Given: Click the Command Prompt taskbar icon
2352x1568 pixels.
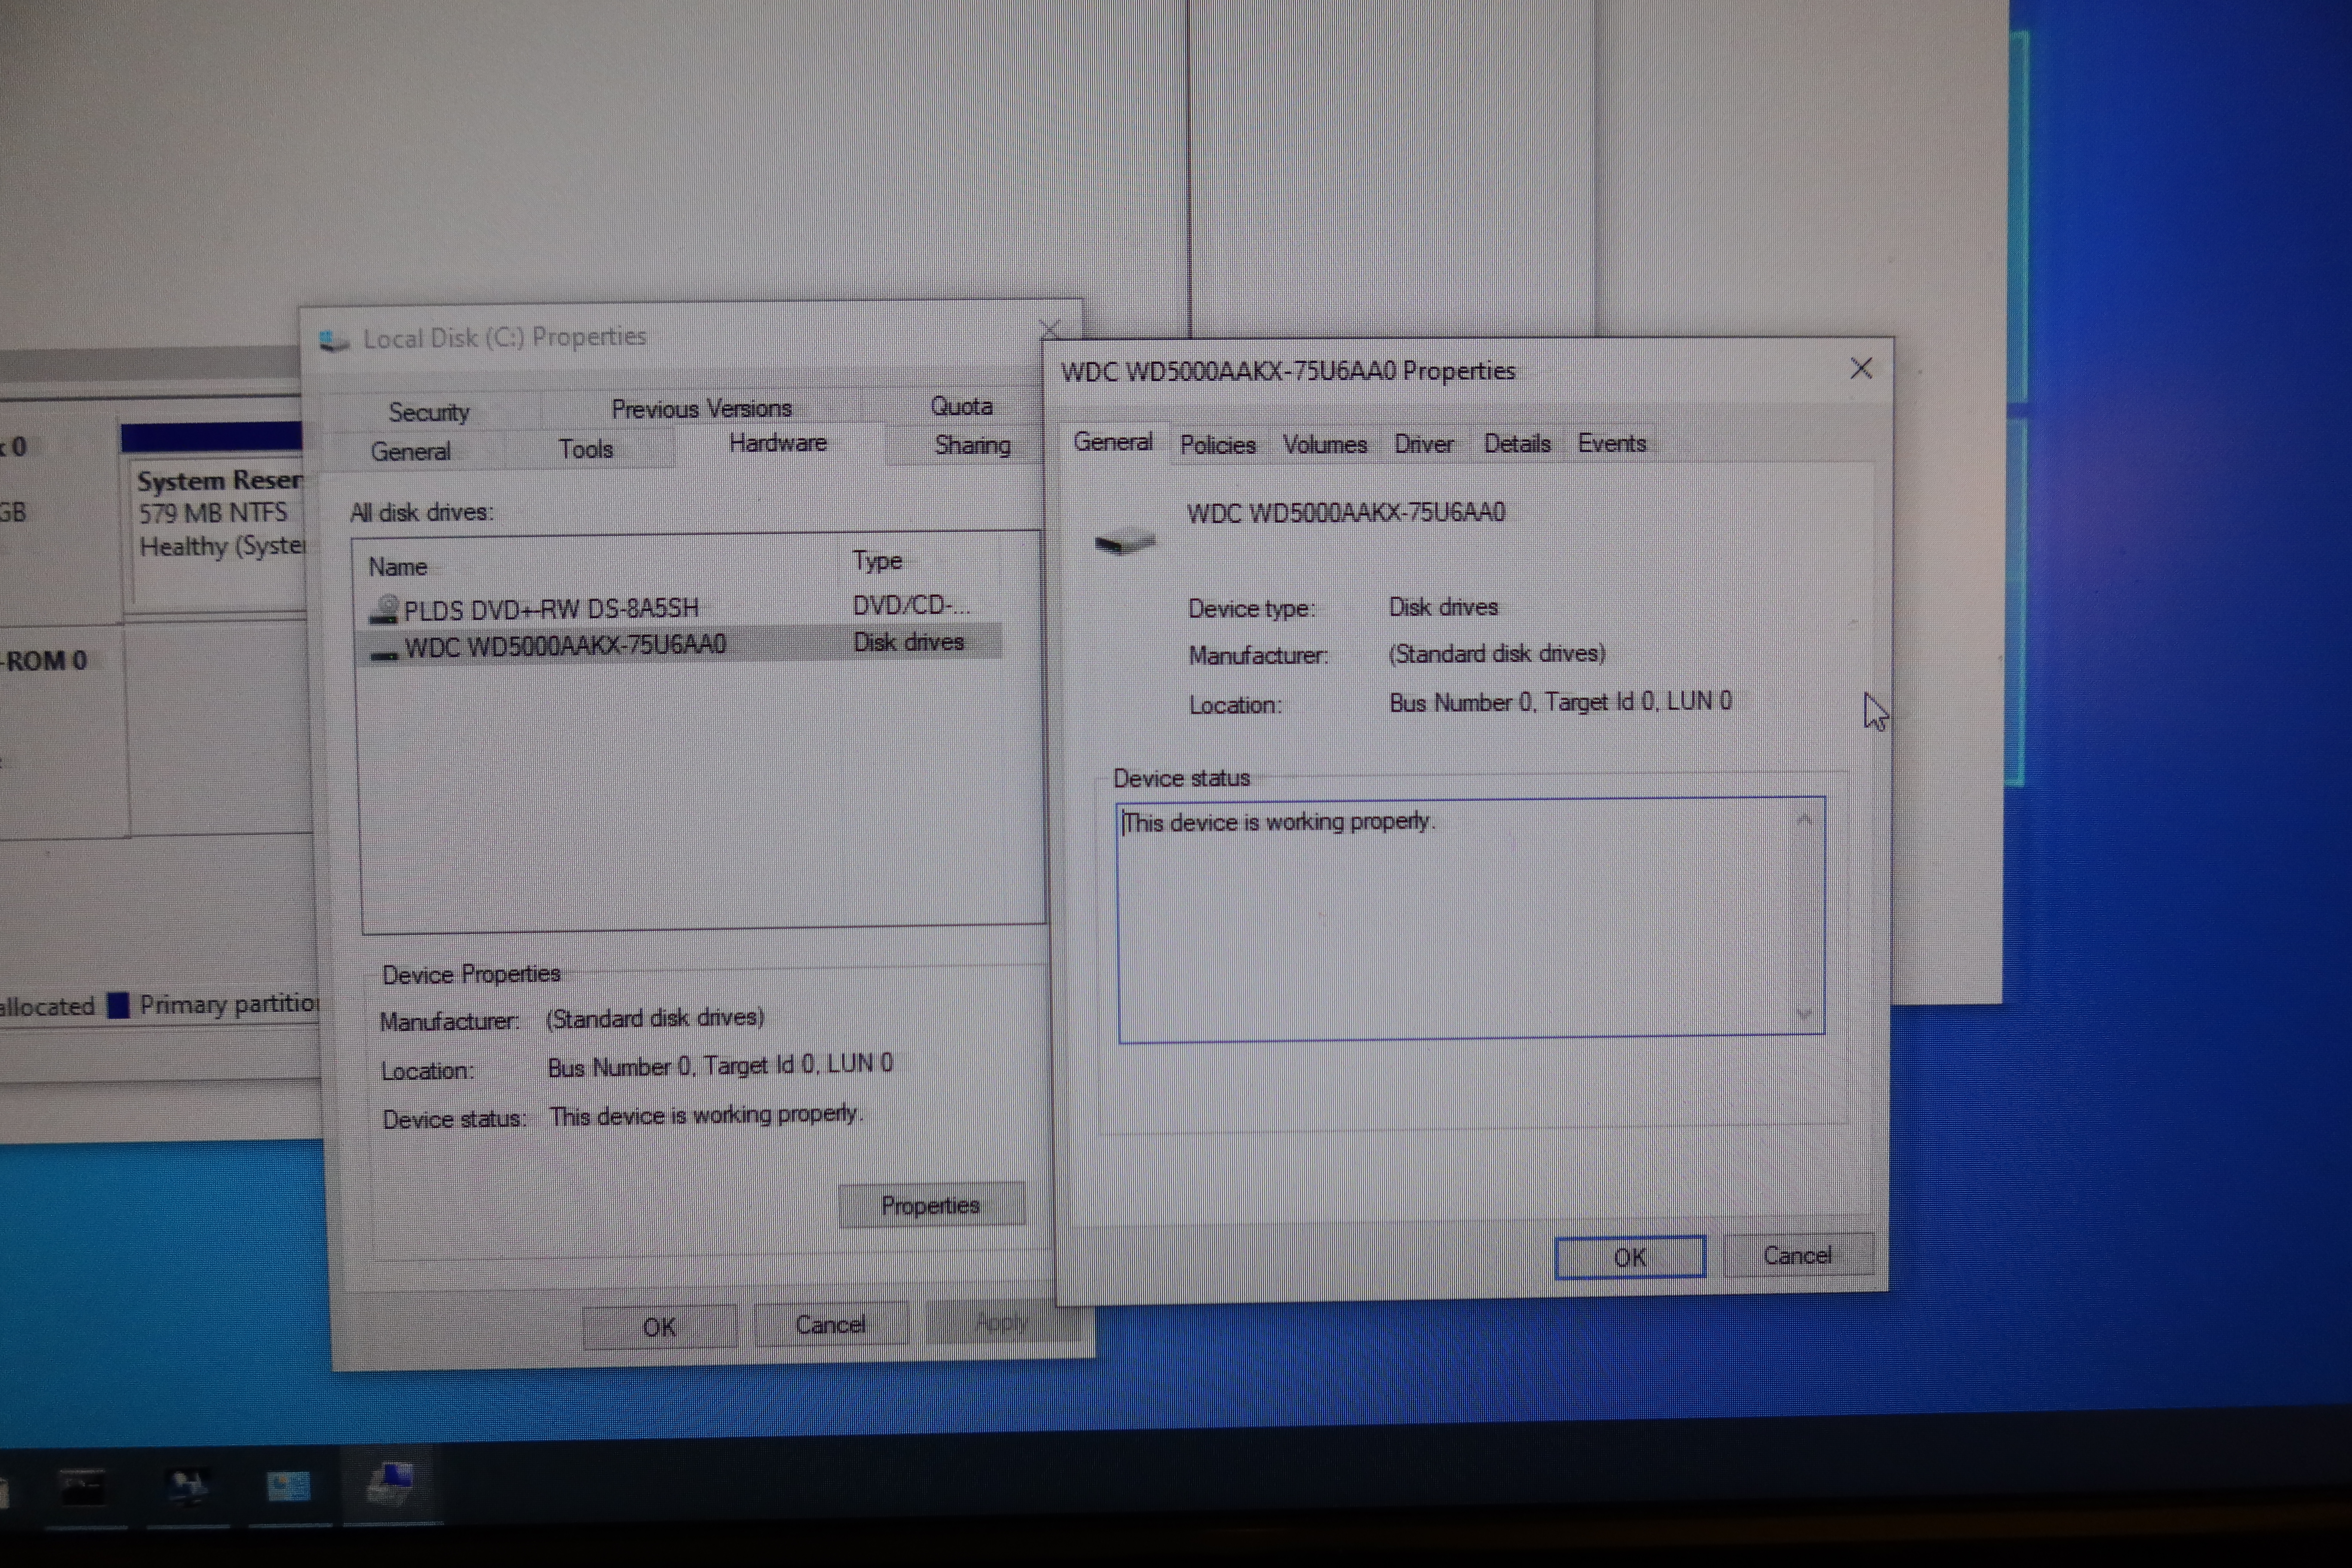Looking at the screenshot, I should click(83, 1489).
